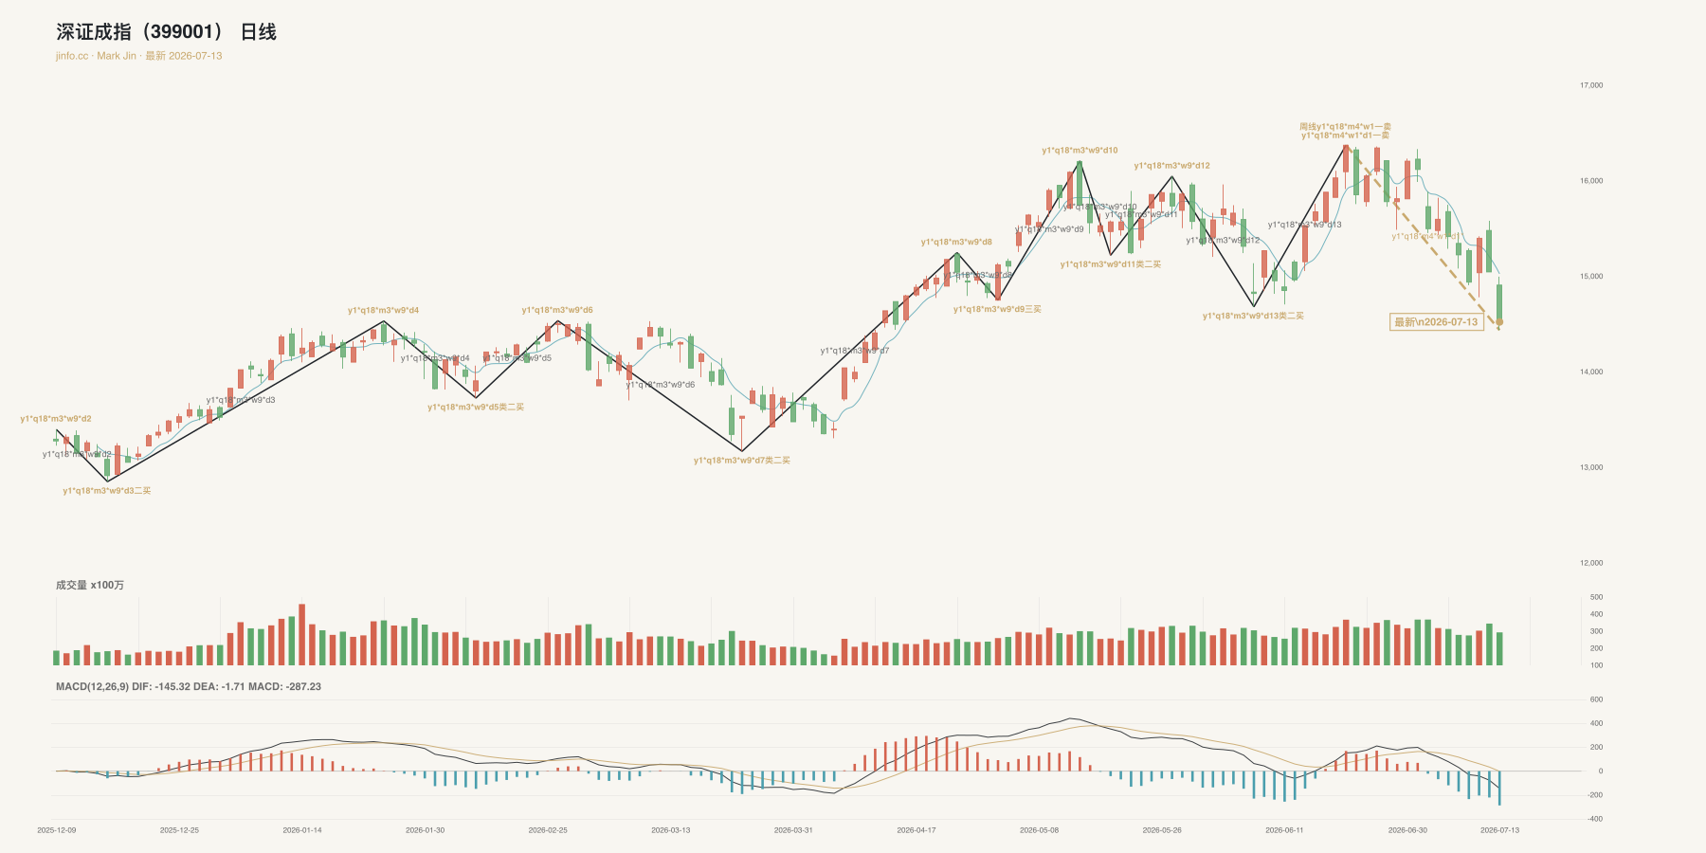Click the 深证成指（399001）日线 chart title
This screenshot has height=853, width=1706.
click(166, 32)
